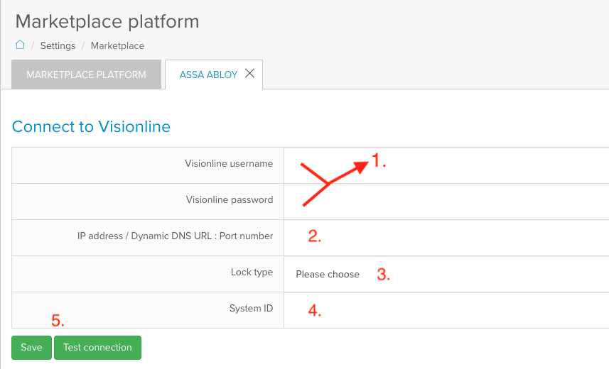Select the ASSA ABLOY tab

(208, 75)
